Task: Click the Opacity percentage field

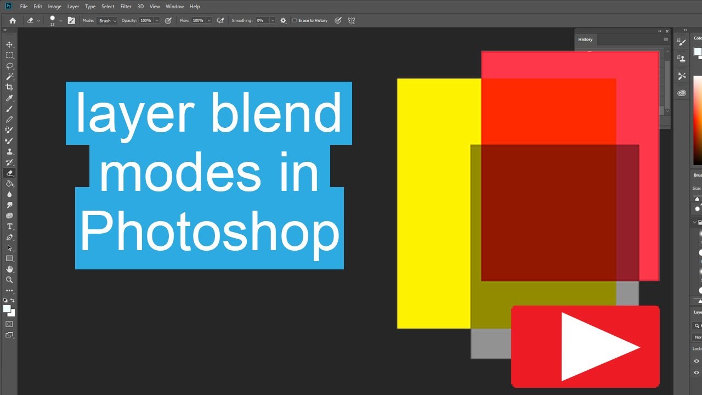Action: (x=146, y=20)
